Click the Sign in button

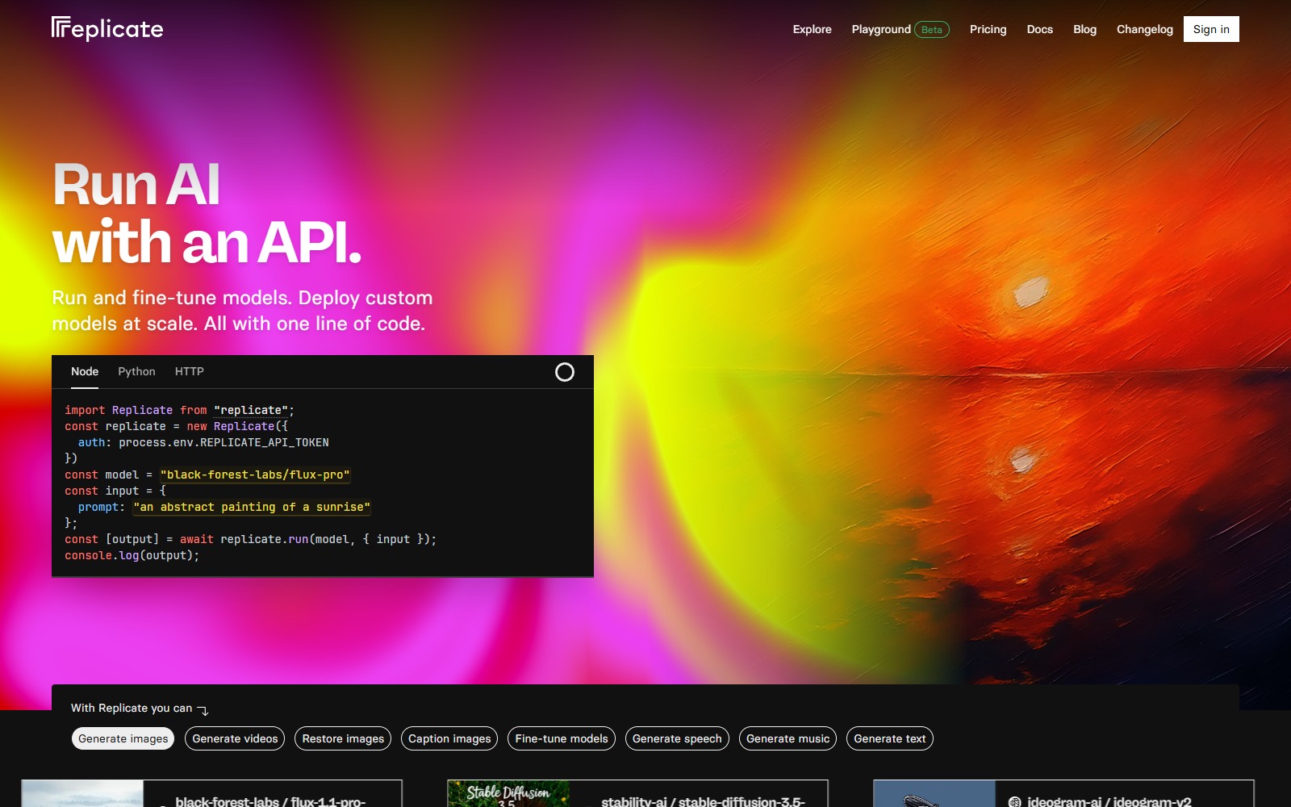(1211, 29)
